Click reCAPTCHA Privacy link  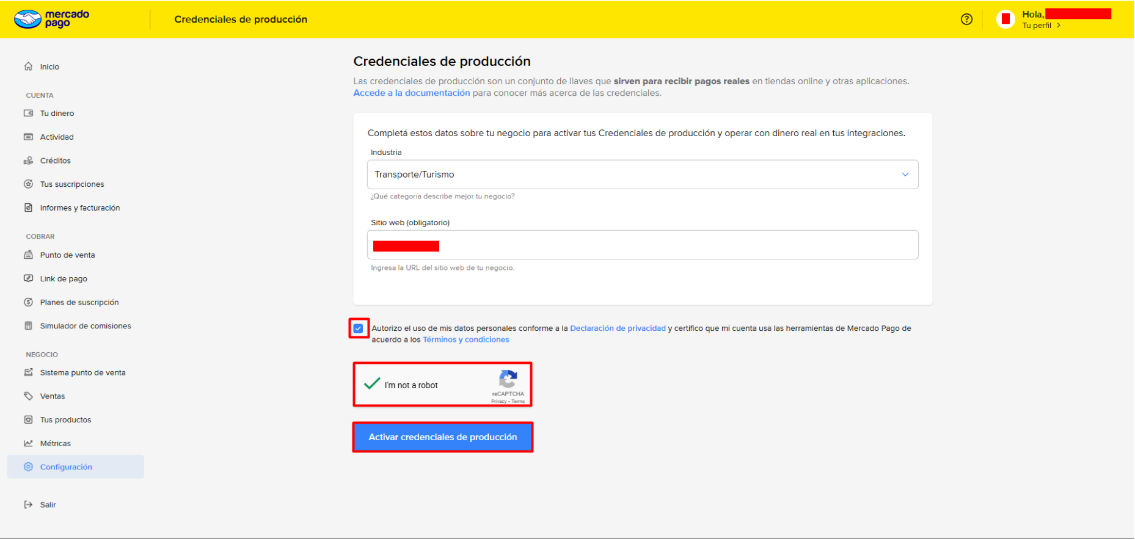498,401
